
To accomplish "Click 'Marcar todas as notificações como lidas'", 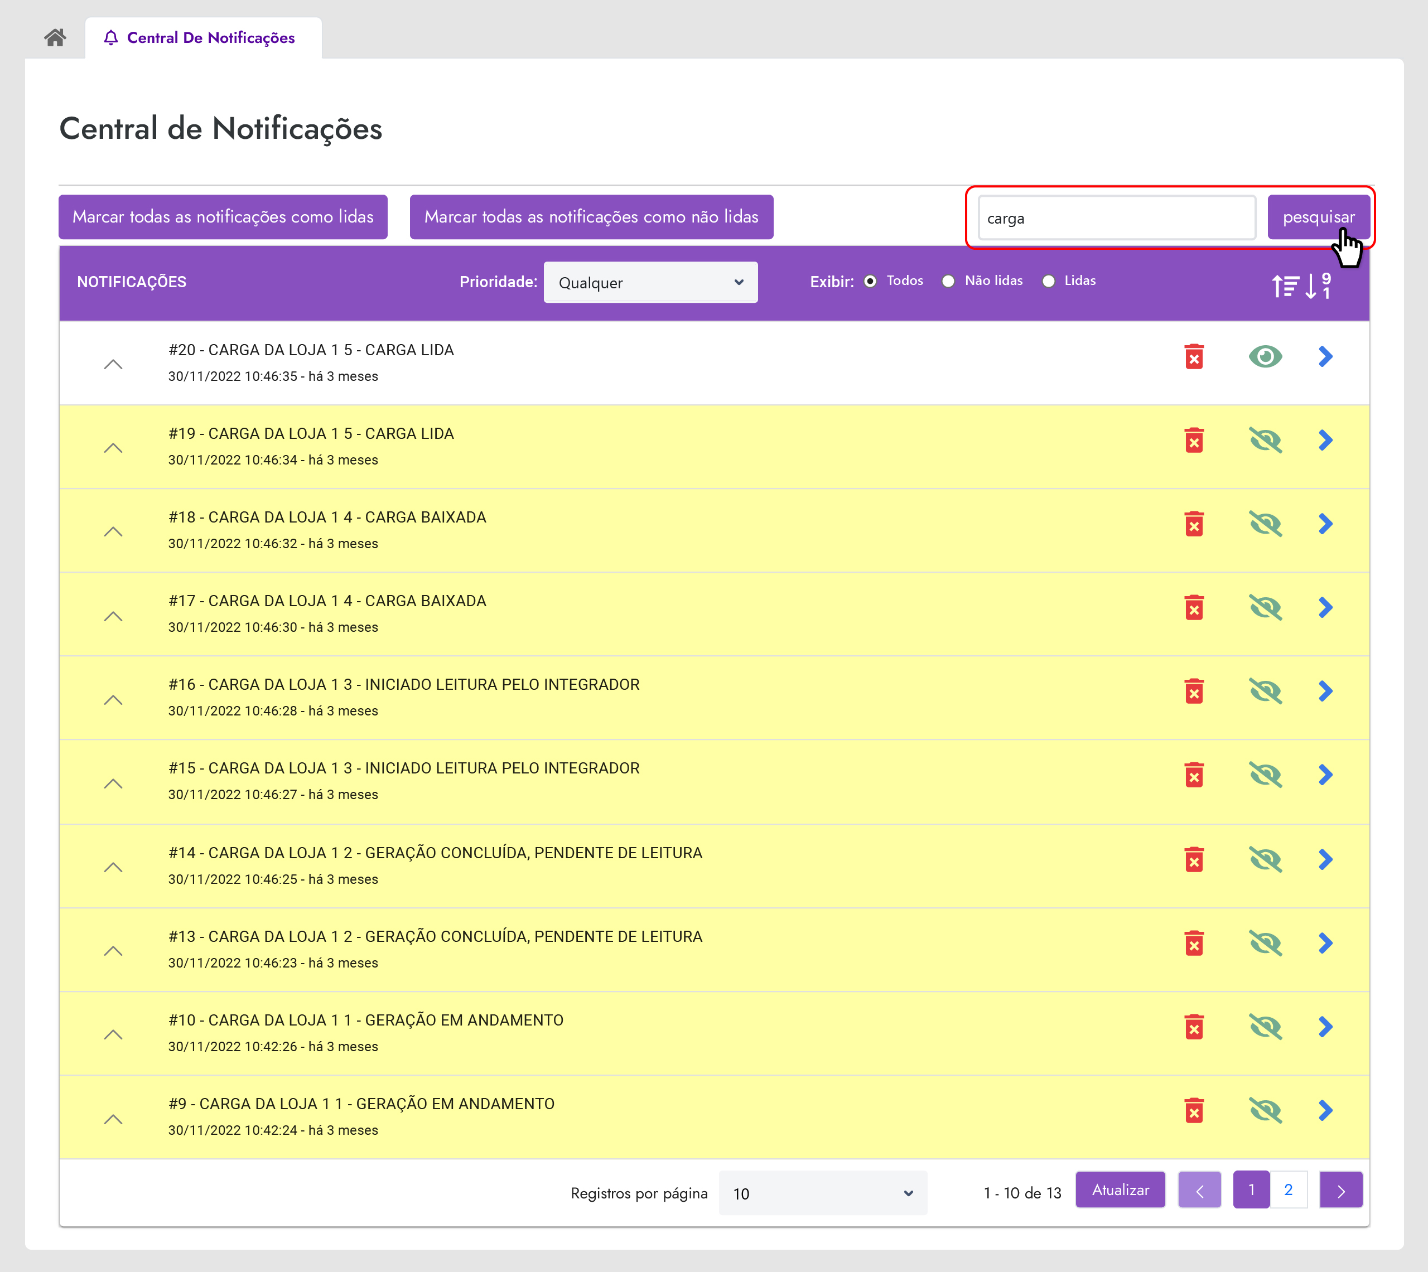I will (223, 217).
